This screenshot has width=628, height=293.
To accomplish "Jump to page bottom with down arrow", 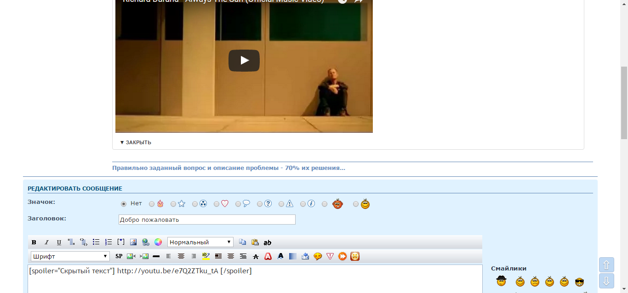I will (606, 281).
